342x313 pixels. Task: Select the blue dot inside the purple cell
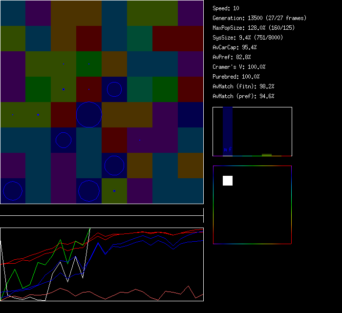click(140, 140)
